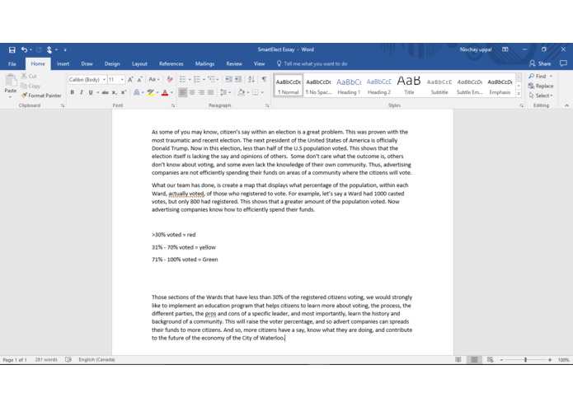This screenshot has width=573, height=407.
Task: Click 281 words count in status bar
Action: point(46,360)
